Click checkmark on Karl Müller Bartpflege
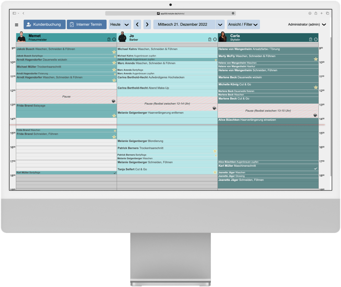The image size is (341, 287). 115,173
